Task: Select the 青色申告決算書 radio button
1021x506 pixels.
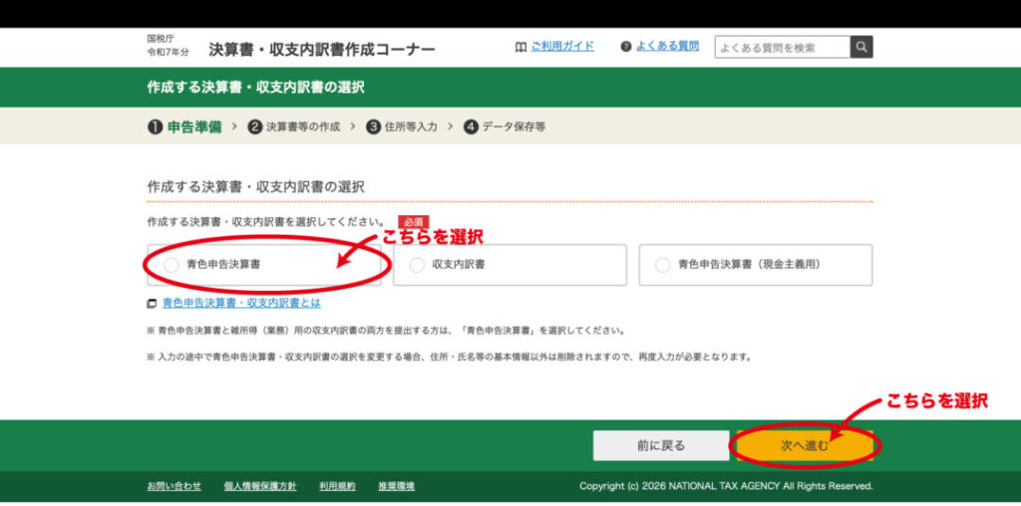Action: coord(171,265)
